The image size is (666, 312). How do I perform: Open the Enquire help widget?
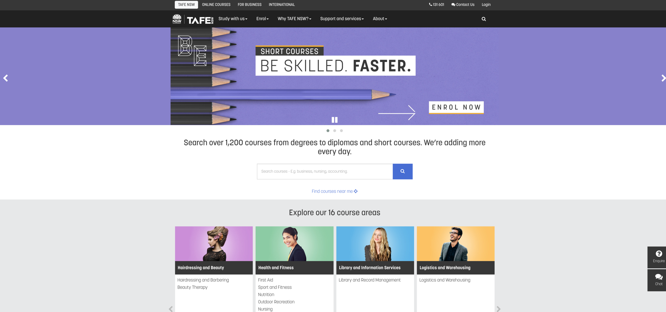pos(658,257)
